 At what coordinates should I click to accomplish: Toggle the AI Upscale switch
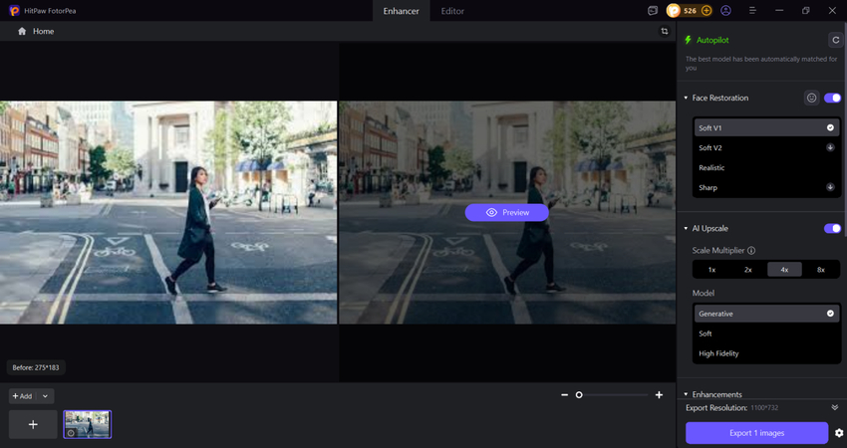click(x=832, y=228)
